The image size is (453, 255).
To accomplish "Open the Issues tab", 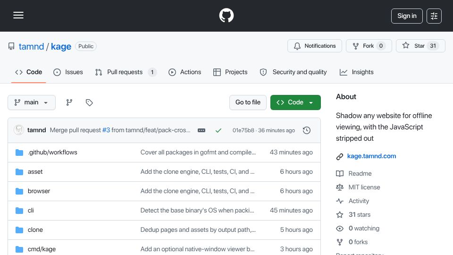I will click(68, 72).
